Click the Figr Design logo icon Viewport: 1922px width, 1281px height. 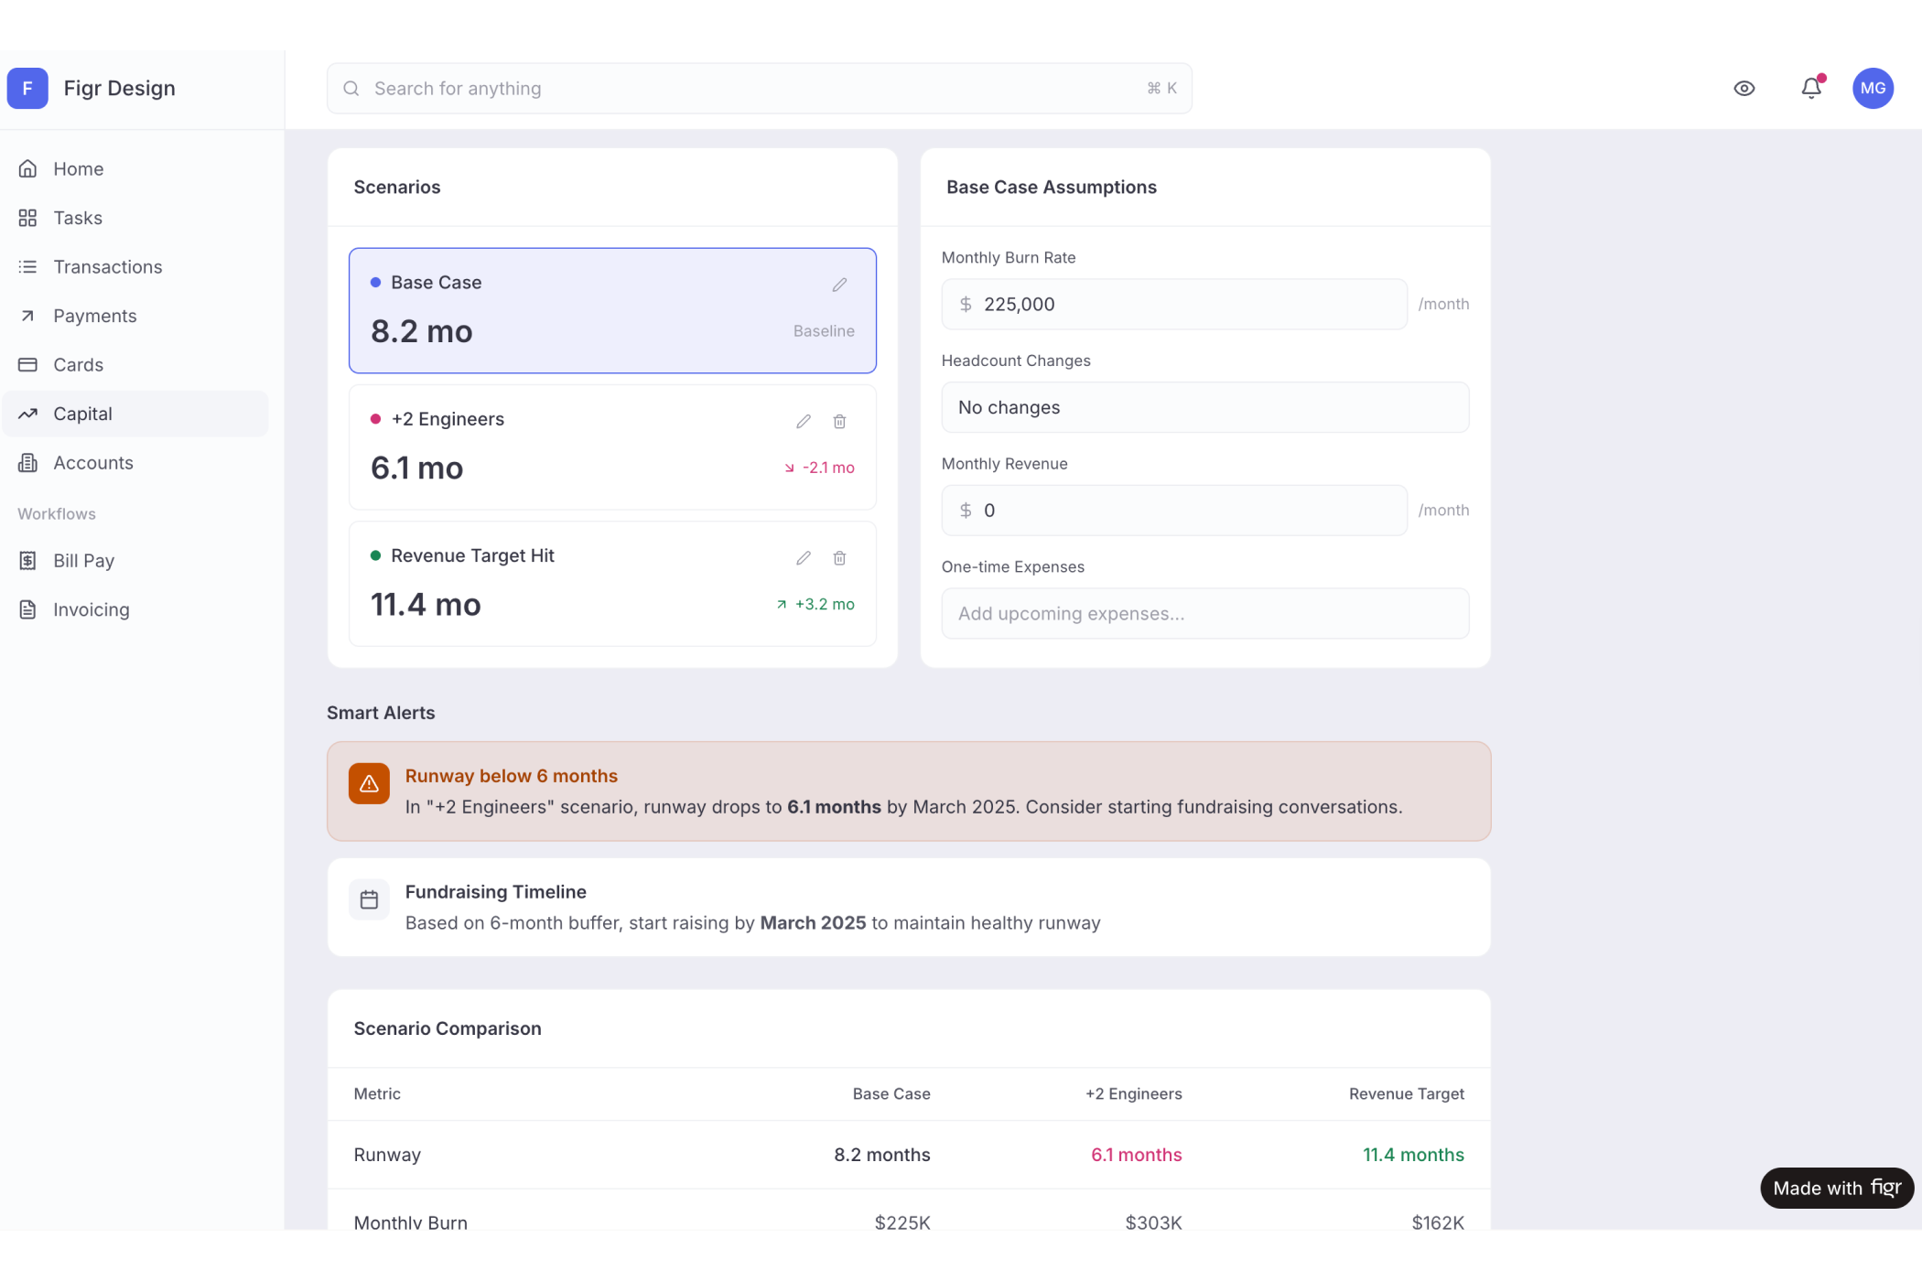[27, 88]
